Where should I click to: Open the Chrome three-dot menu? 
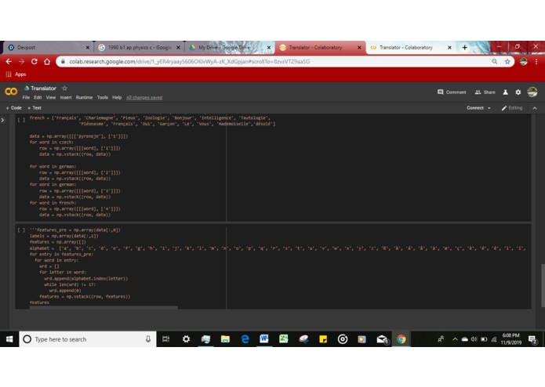536,61
